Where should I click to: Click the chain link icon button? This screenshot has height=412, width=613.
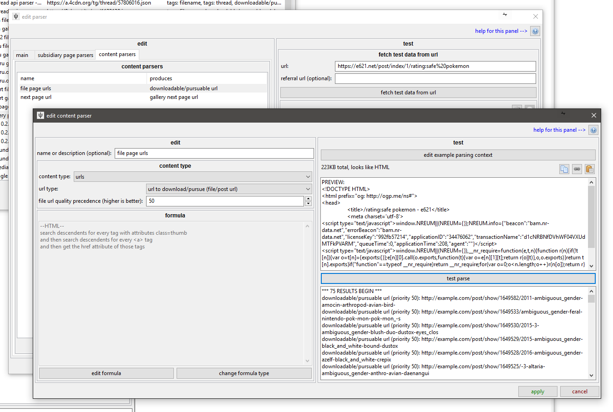tap(577, 169)
